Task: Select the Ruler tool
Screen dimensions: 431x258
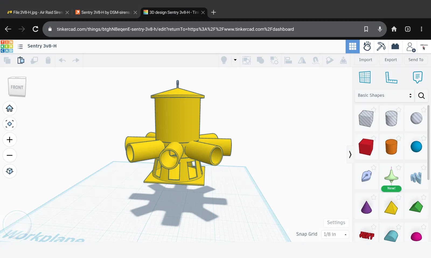Action: pyautogui.click(x=391, y=77)
